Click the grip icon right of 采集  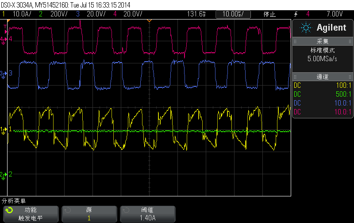[x=350, y=42]
